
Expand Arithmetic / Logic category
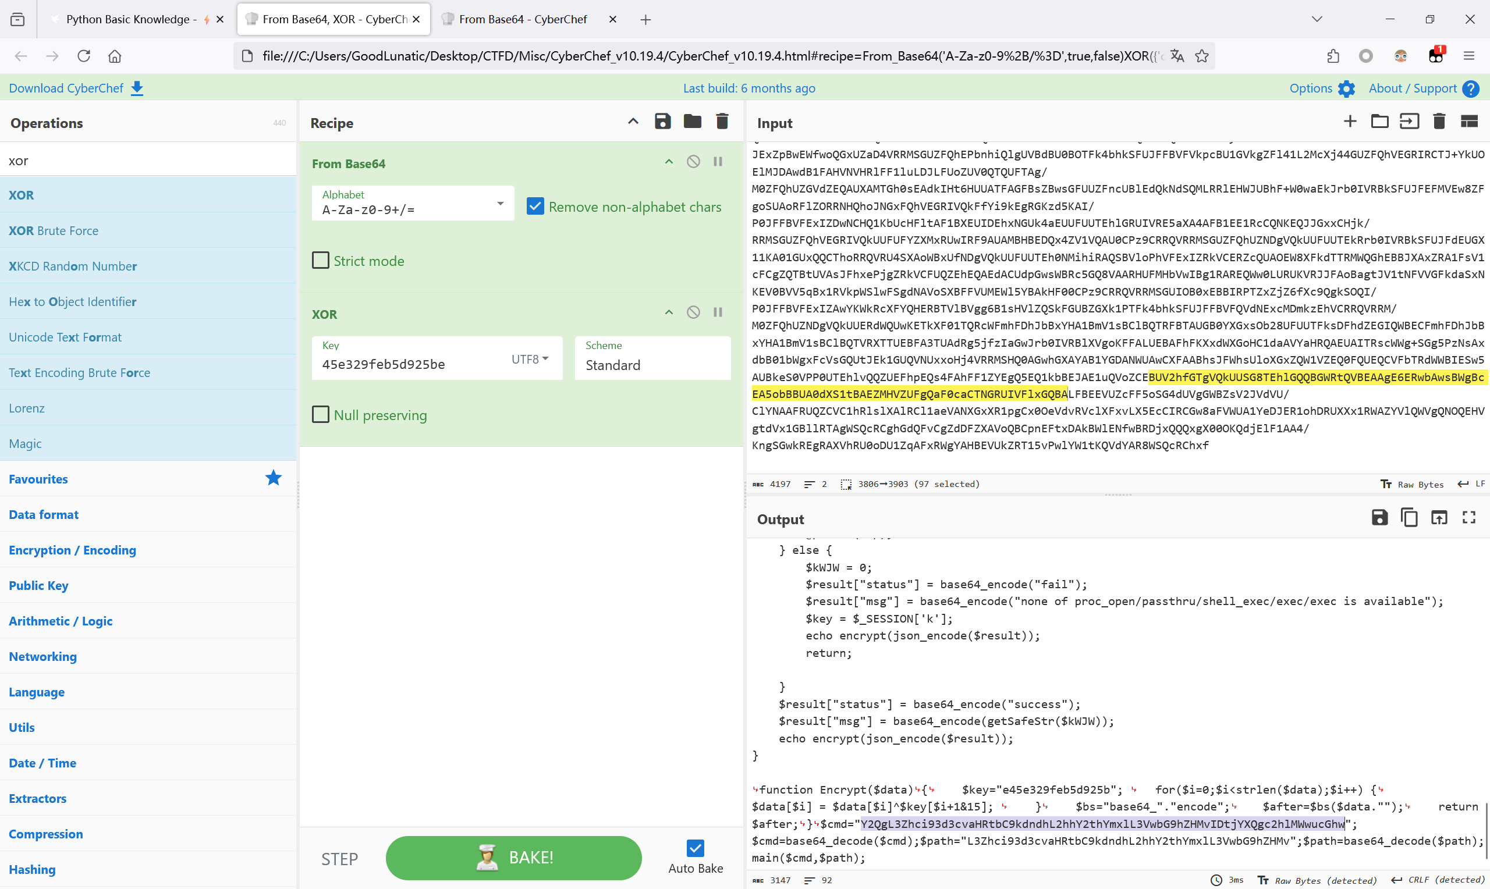pyautogui.click(x=148, y=621)
